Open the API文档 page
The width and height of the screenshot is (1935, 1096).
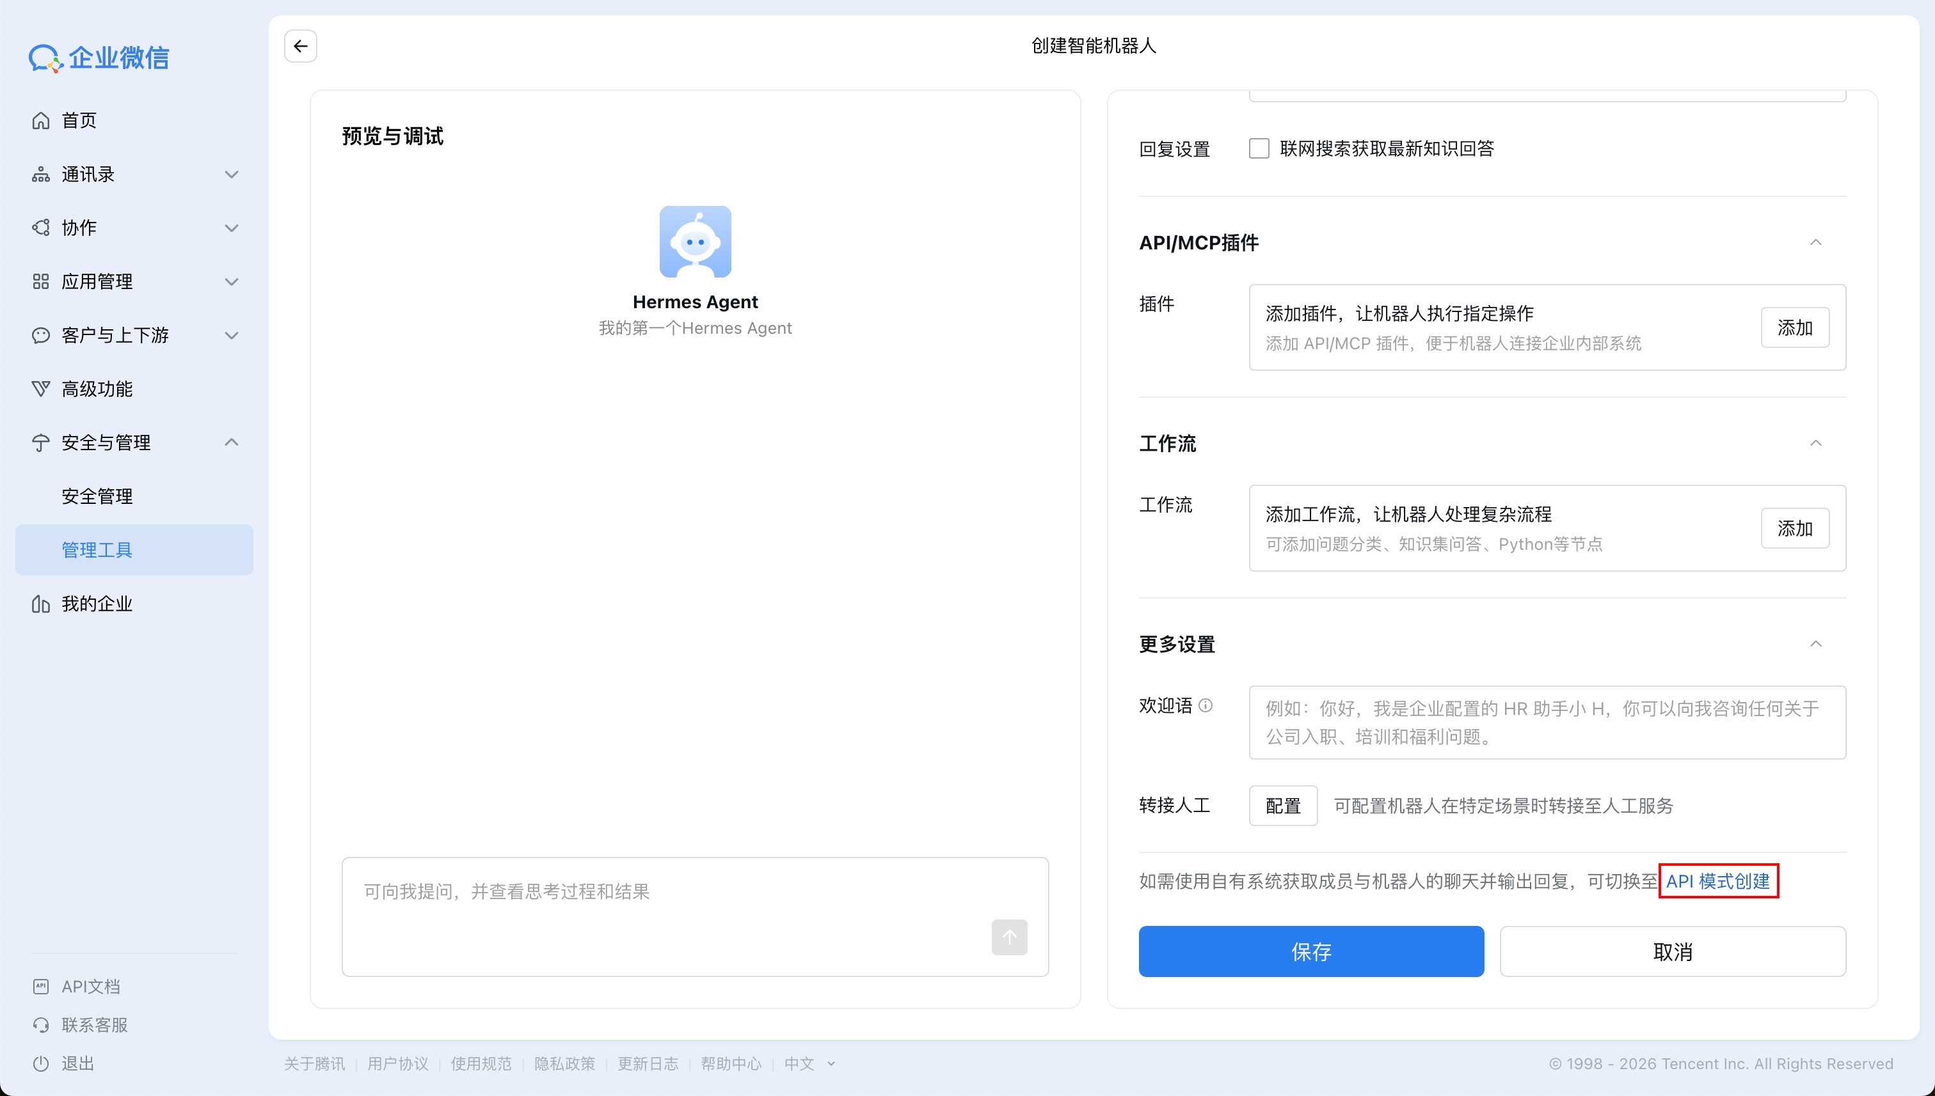point(90,986)
